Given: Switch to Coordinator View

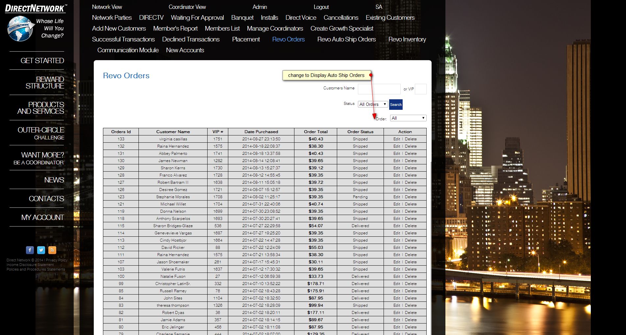Looking at the screenshot, I should click(x=187, y=7).
